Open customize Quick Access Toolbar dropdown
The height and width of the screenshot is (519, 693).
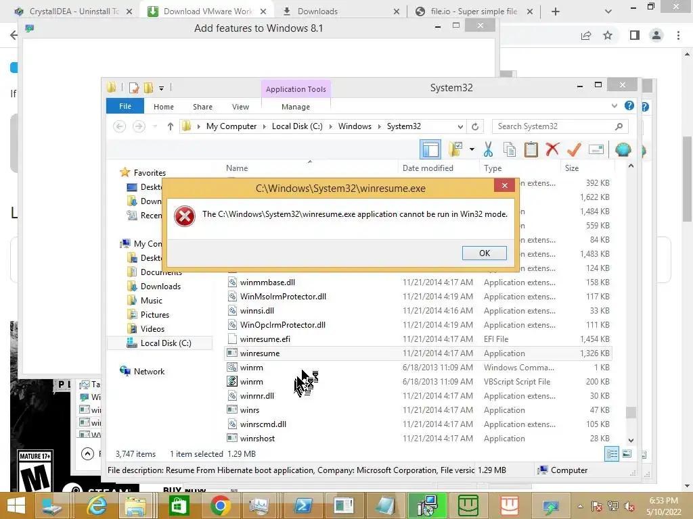click(x=161, y=89)
